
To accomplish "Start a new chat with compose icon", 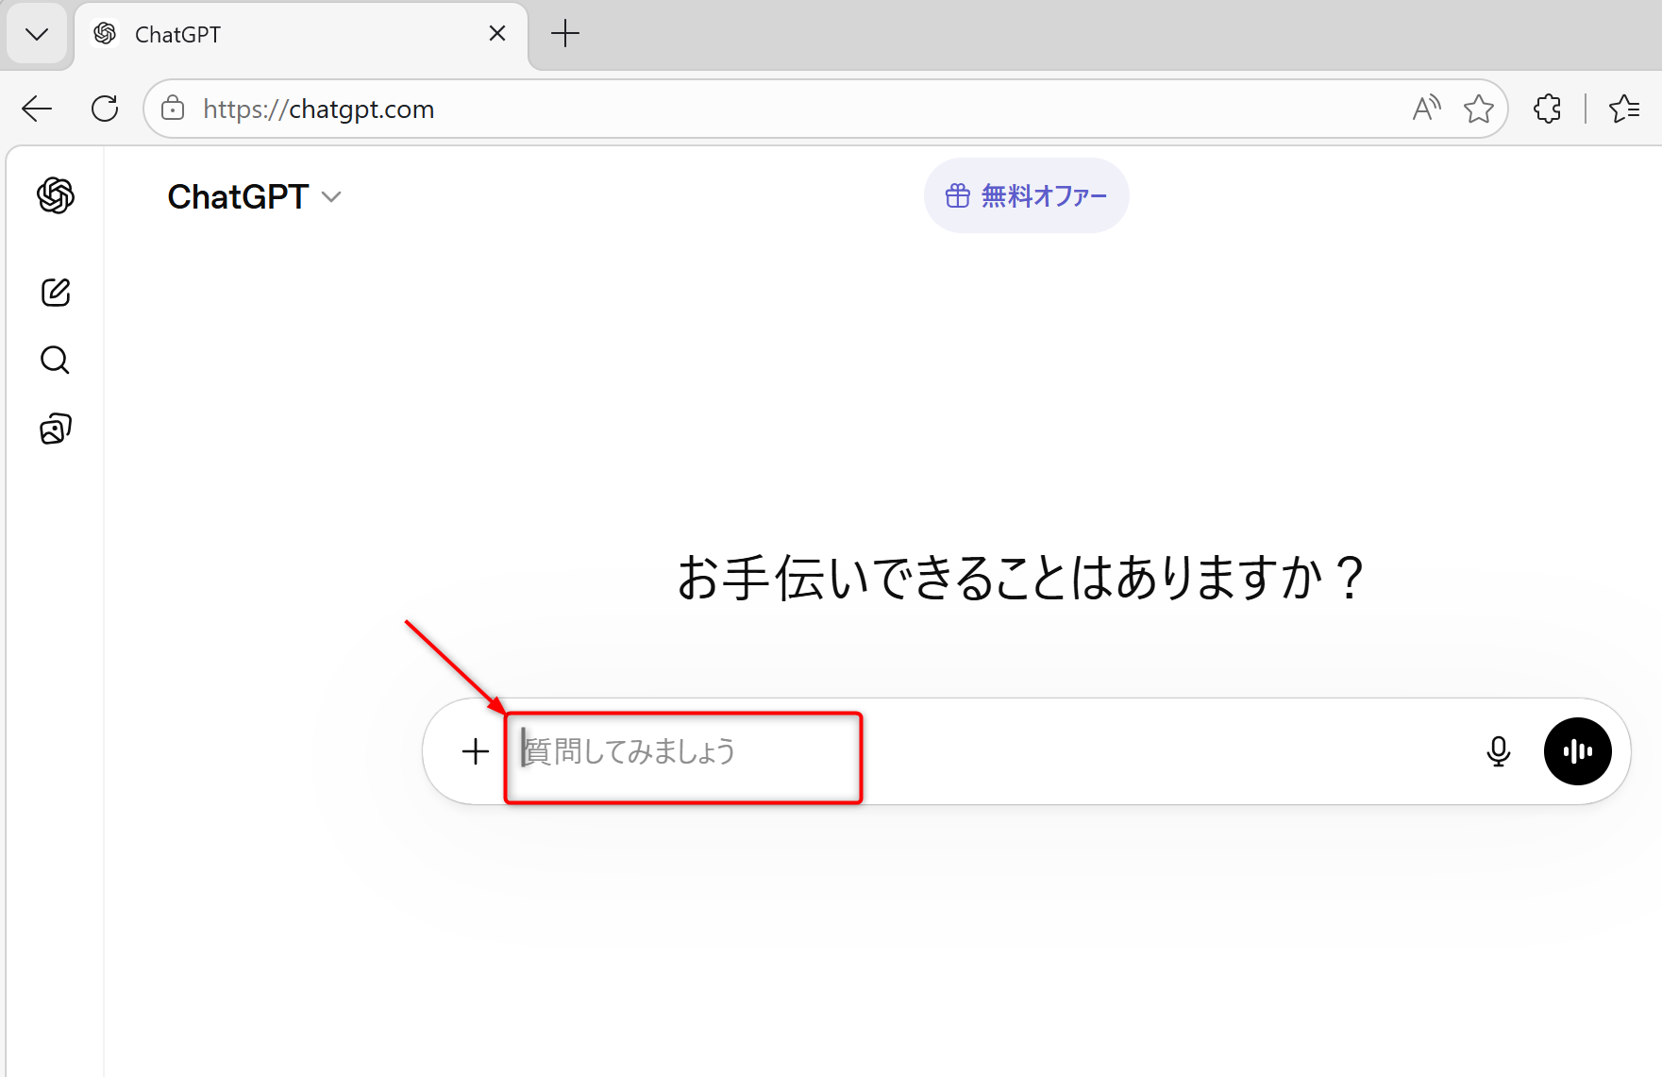I will (56, 293).
